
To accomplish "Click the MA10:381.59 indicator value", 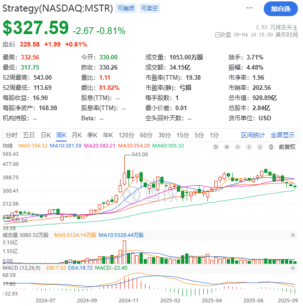I will 66,146.
